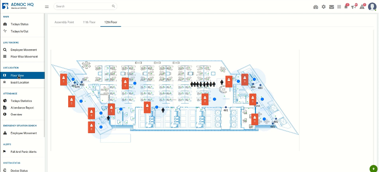Switch to the 11th Floor tab
The height and width of the screenshot is (172, 379).
click(89, 22)
